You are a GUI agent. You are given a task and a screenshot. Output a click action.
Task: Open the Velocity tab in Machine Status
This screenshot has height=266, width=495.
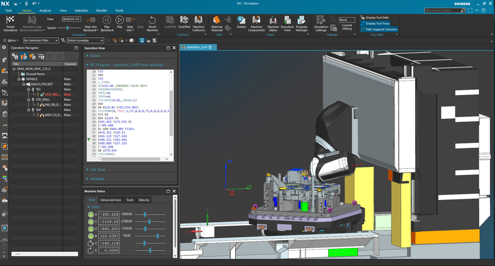click(144, 200)
